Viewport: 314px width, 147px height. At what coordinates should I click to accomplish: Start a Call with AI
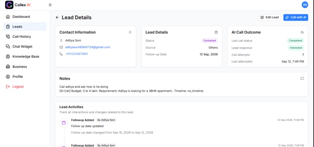click(x=296, y=17)
